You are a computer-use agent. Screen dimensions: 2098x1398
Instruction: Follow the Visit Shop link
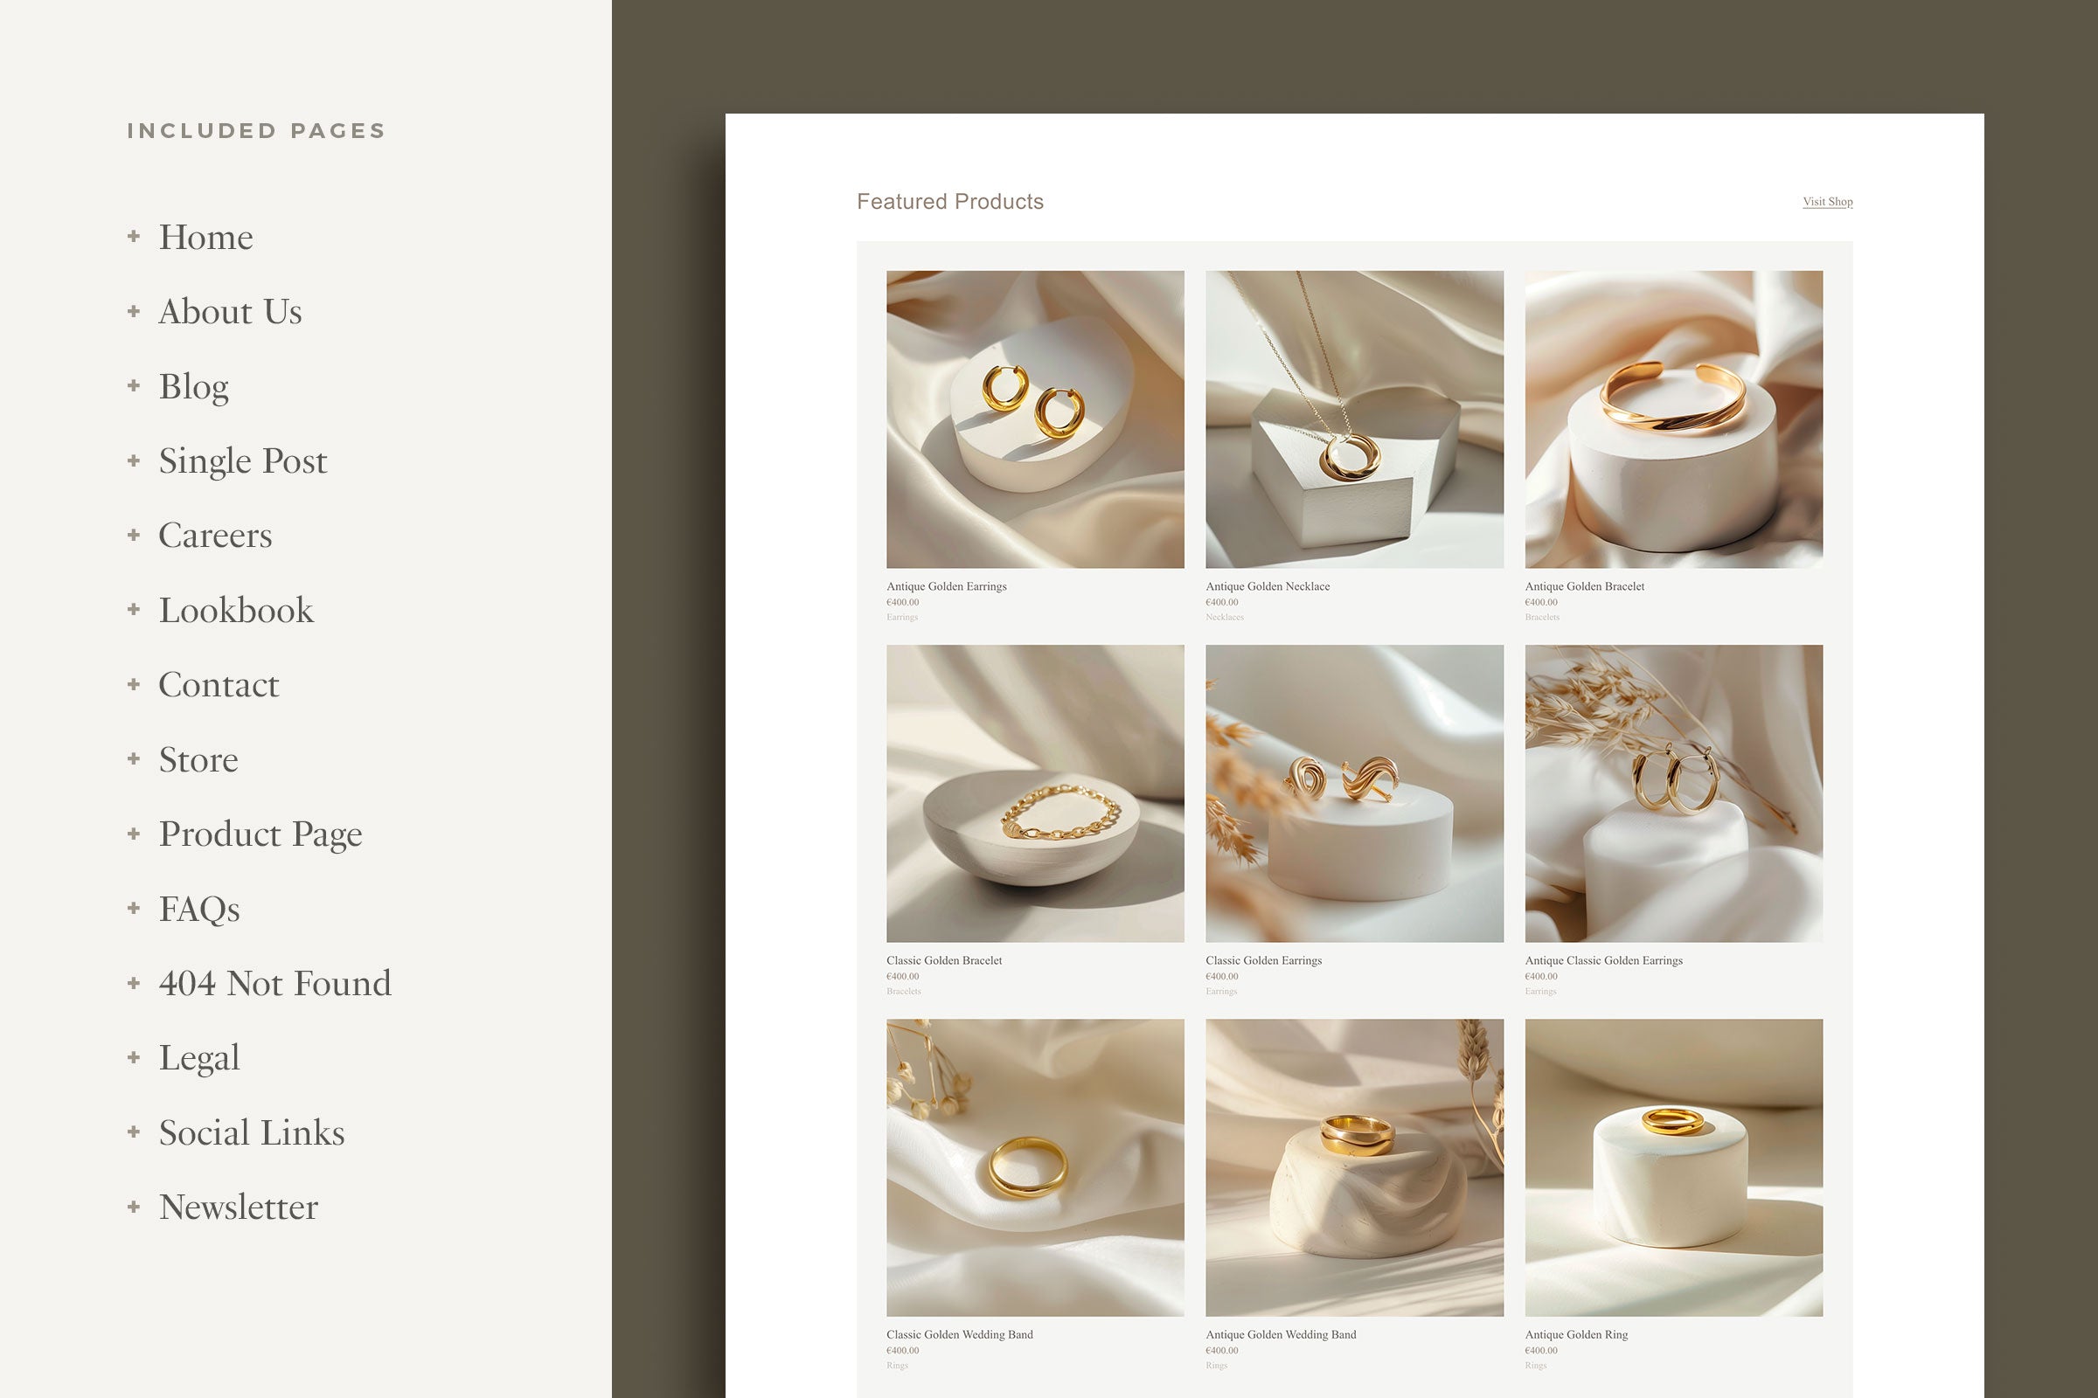point(1827,202)
